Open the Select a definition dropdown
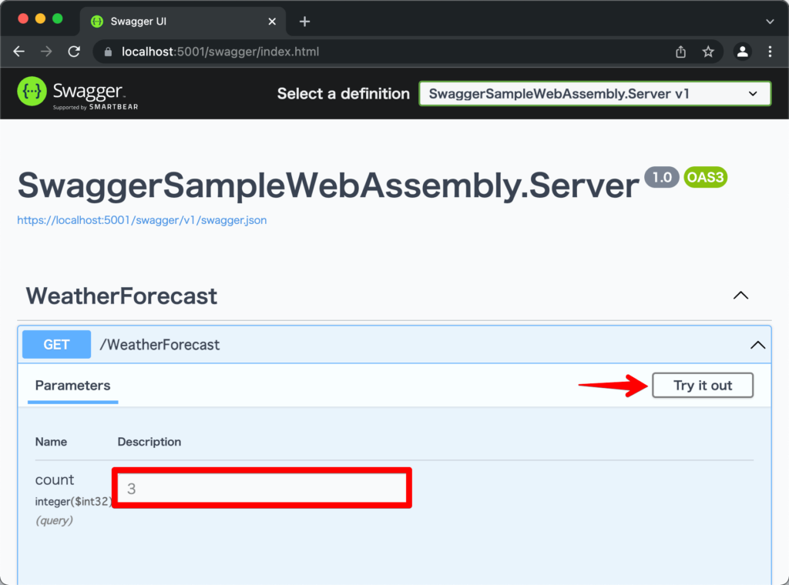789x585 pixels. click(x=595, y=93)
